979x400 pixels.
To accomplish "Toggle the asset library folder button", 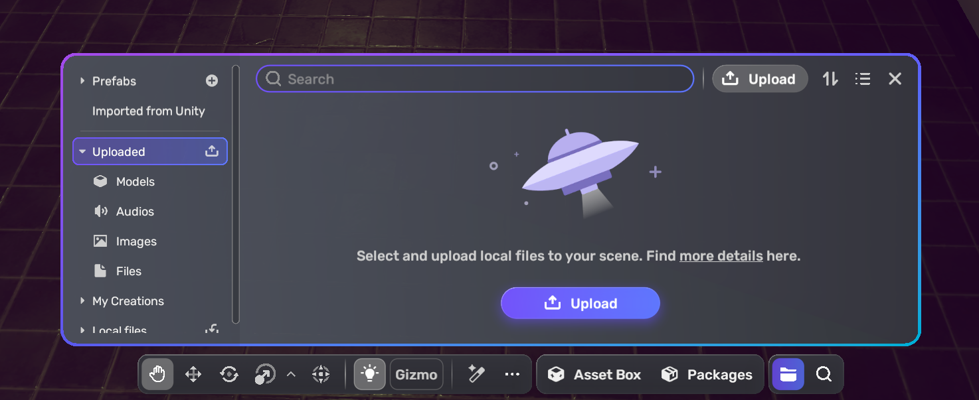I will [x=788, y=375].
